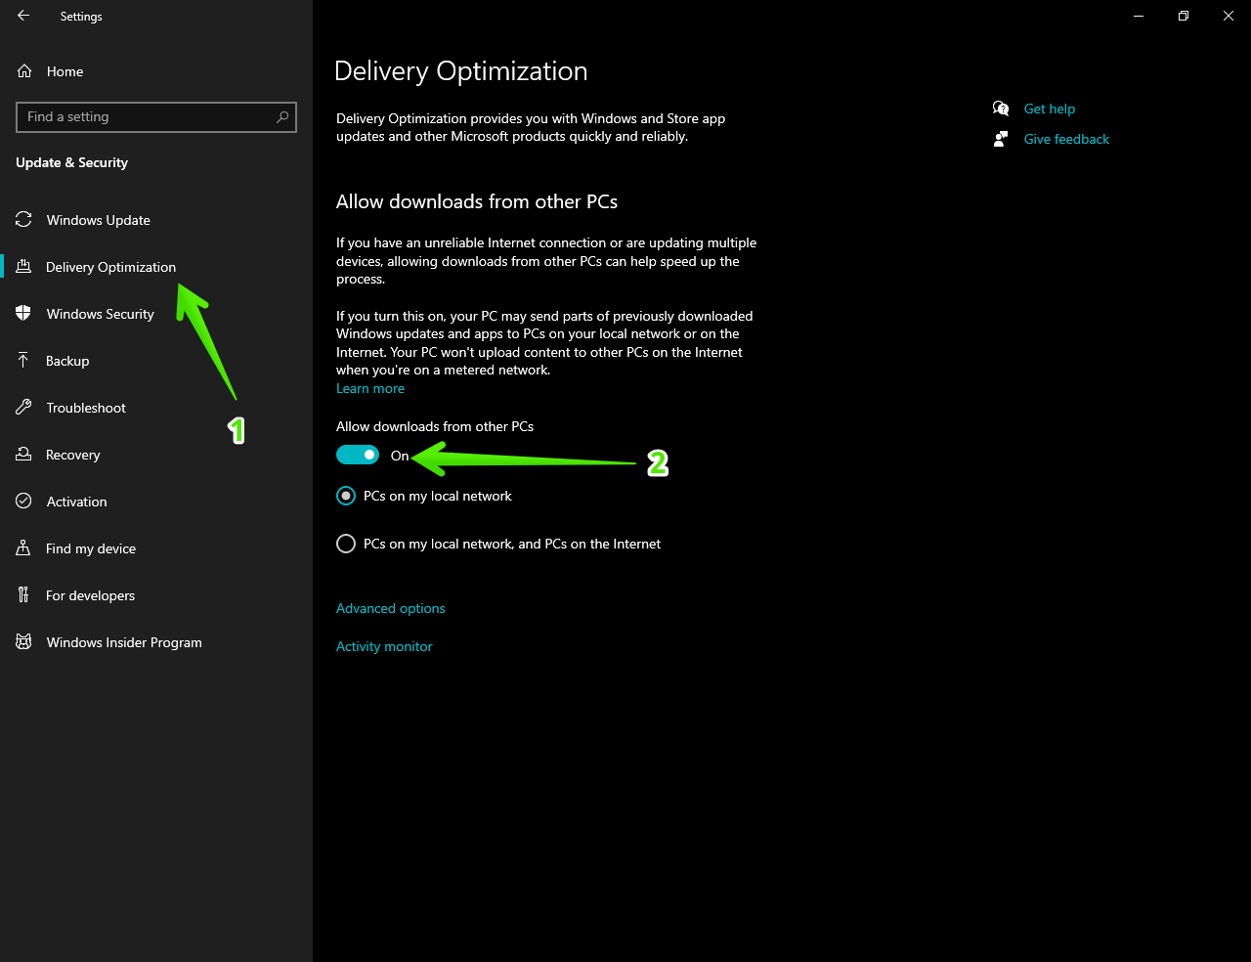Click the For developers tools icon

coord(23,595)
